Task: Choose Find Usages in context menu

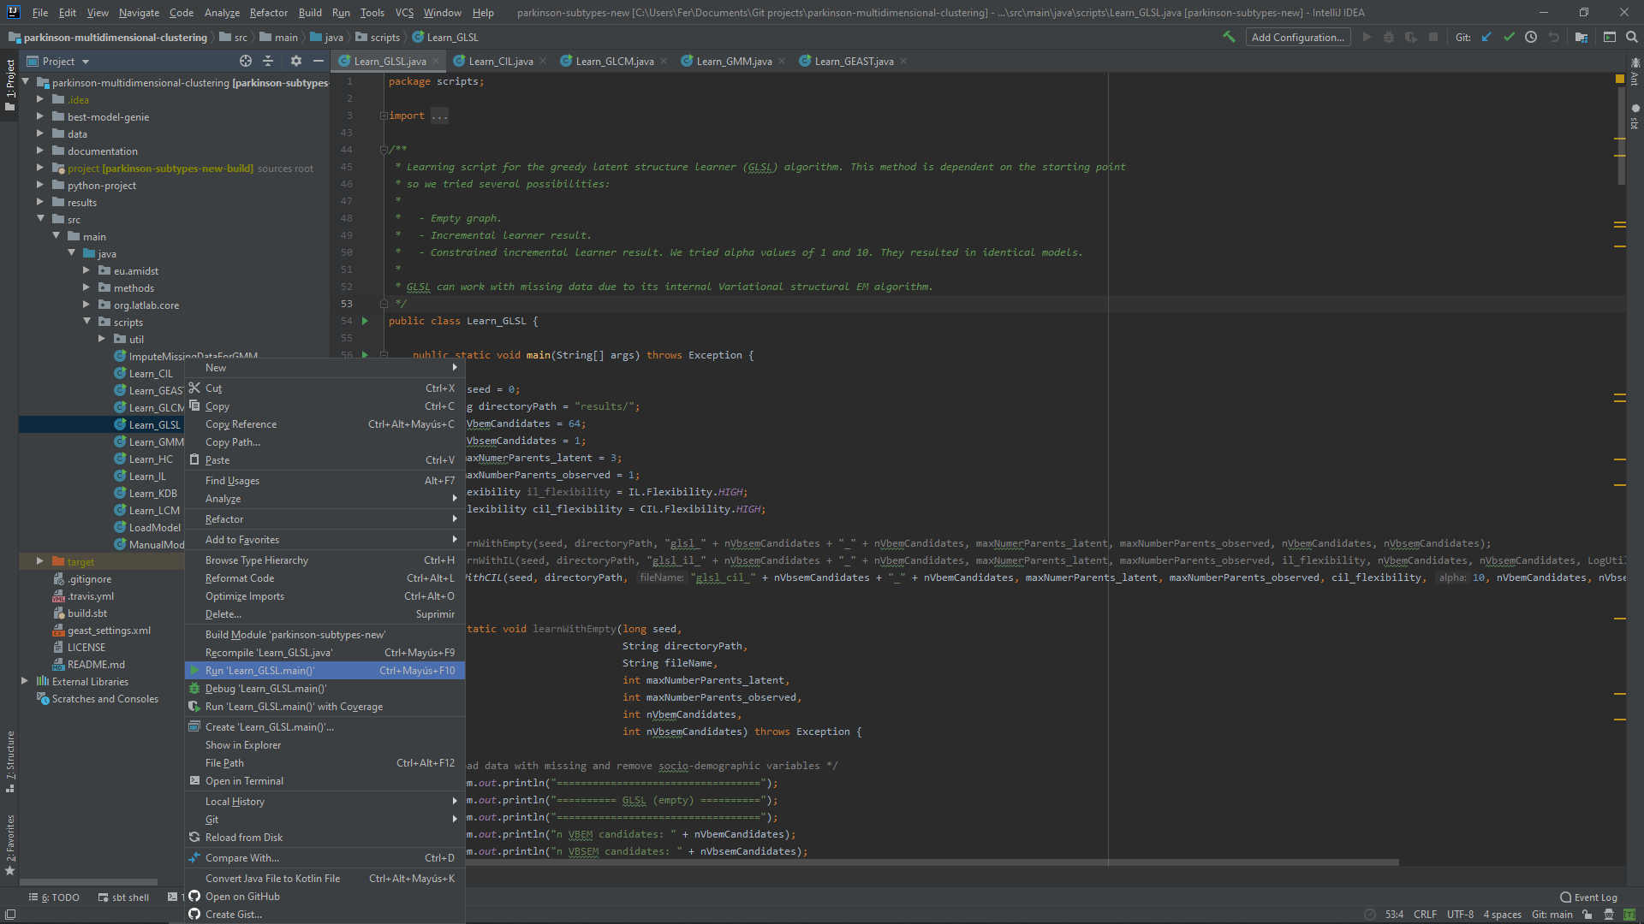Action: (325, 481)
